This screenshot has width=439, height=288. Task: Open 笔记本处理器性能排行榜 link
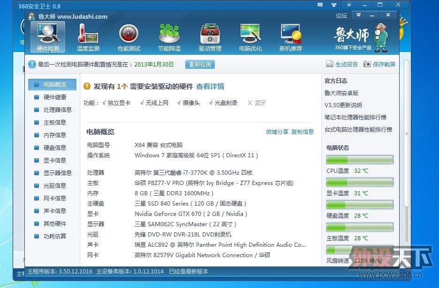pyautogui.click(x=356, y=117)
